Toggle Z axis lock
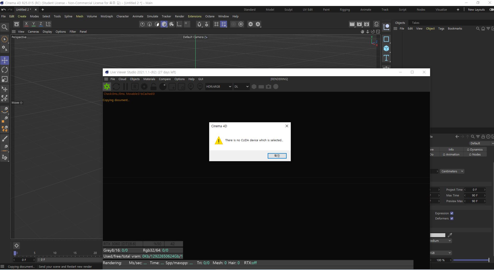The width and height of the screenshot is (494, 270). (x=41, y=24)
